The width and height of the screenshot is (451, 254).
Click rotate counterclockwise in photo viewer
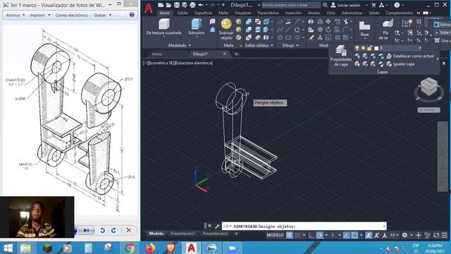[x=102, y=231]
